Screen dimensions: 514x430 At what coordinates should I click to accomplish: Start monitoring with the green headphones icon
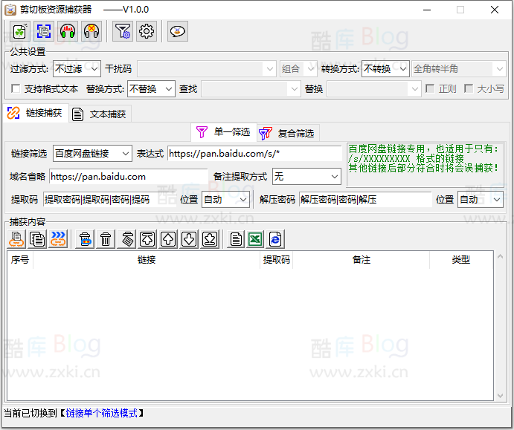[68, 31]
